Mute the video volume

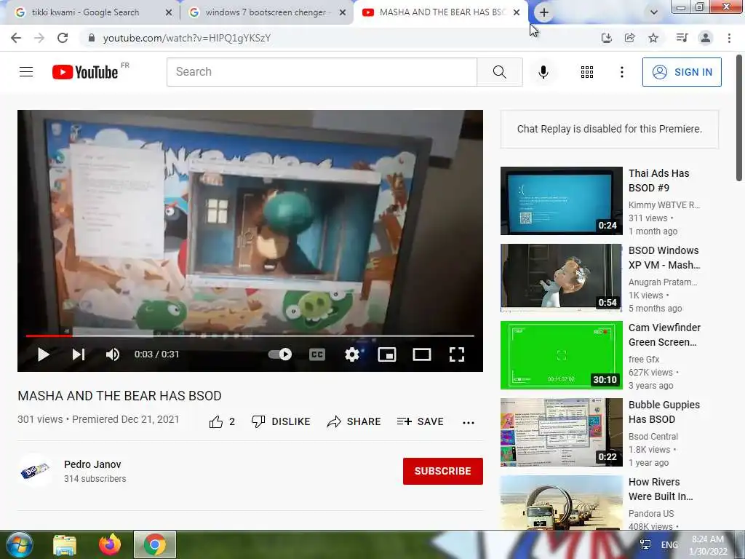pyautogui.click(x=113, y=354)
